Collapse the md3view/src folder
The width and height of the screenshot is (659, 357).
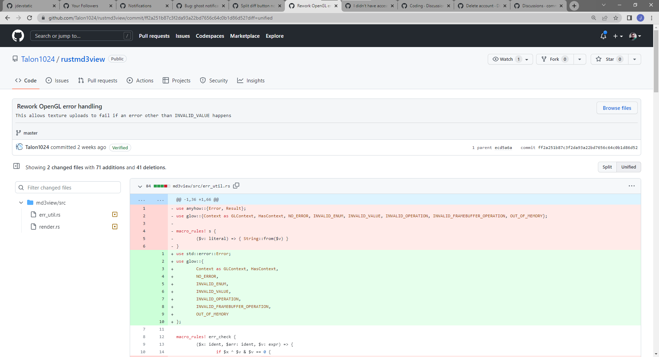(21, 203)
